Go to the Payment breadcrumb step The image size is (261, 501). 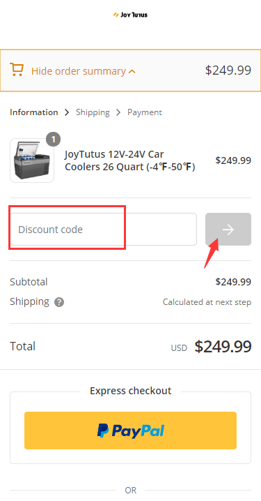(x=145, y=112)
